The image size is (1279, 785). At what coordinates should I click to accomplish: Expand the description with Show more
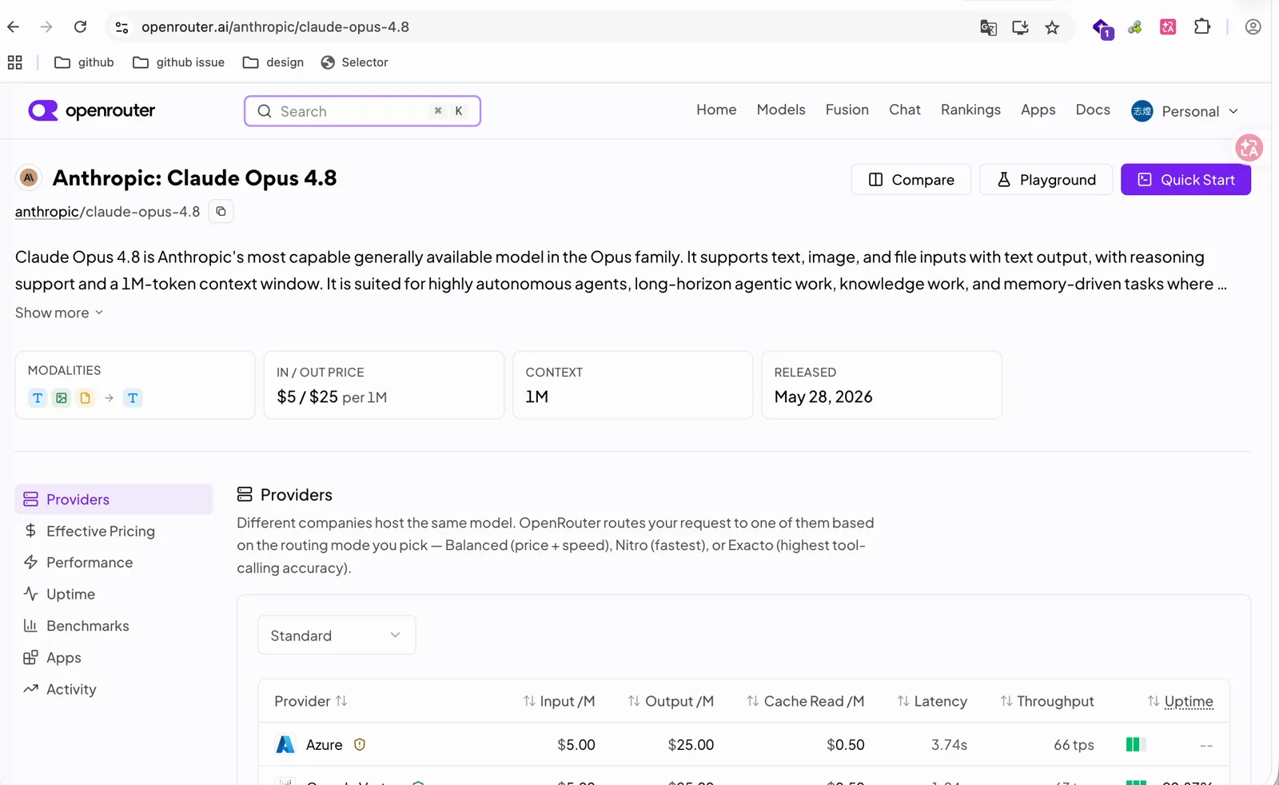point(59,313)
